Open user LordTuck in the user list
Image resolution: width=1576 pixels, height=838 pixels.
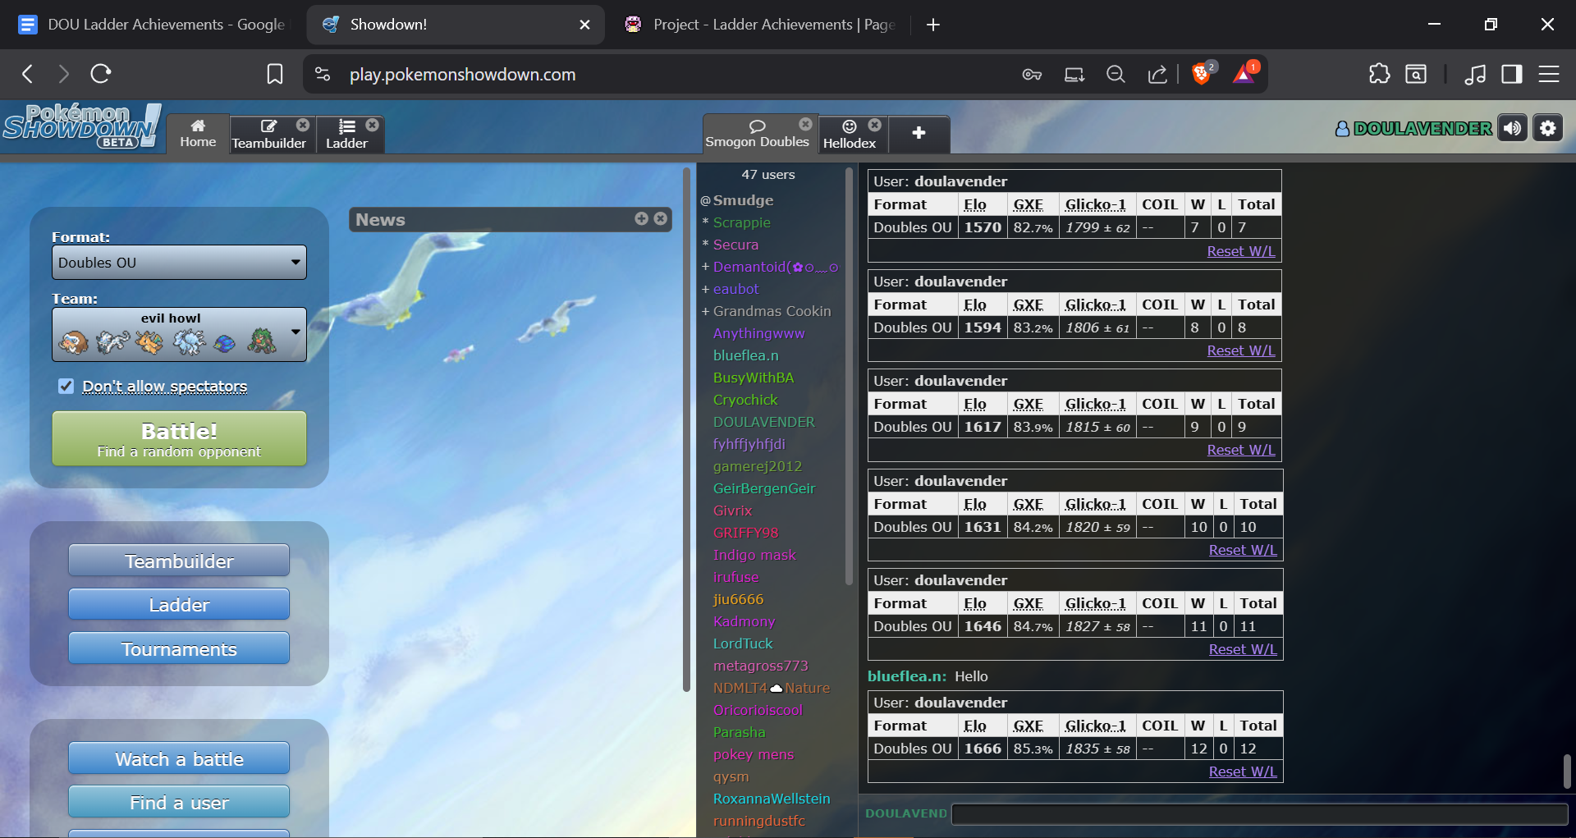click(743, 643)
